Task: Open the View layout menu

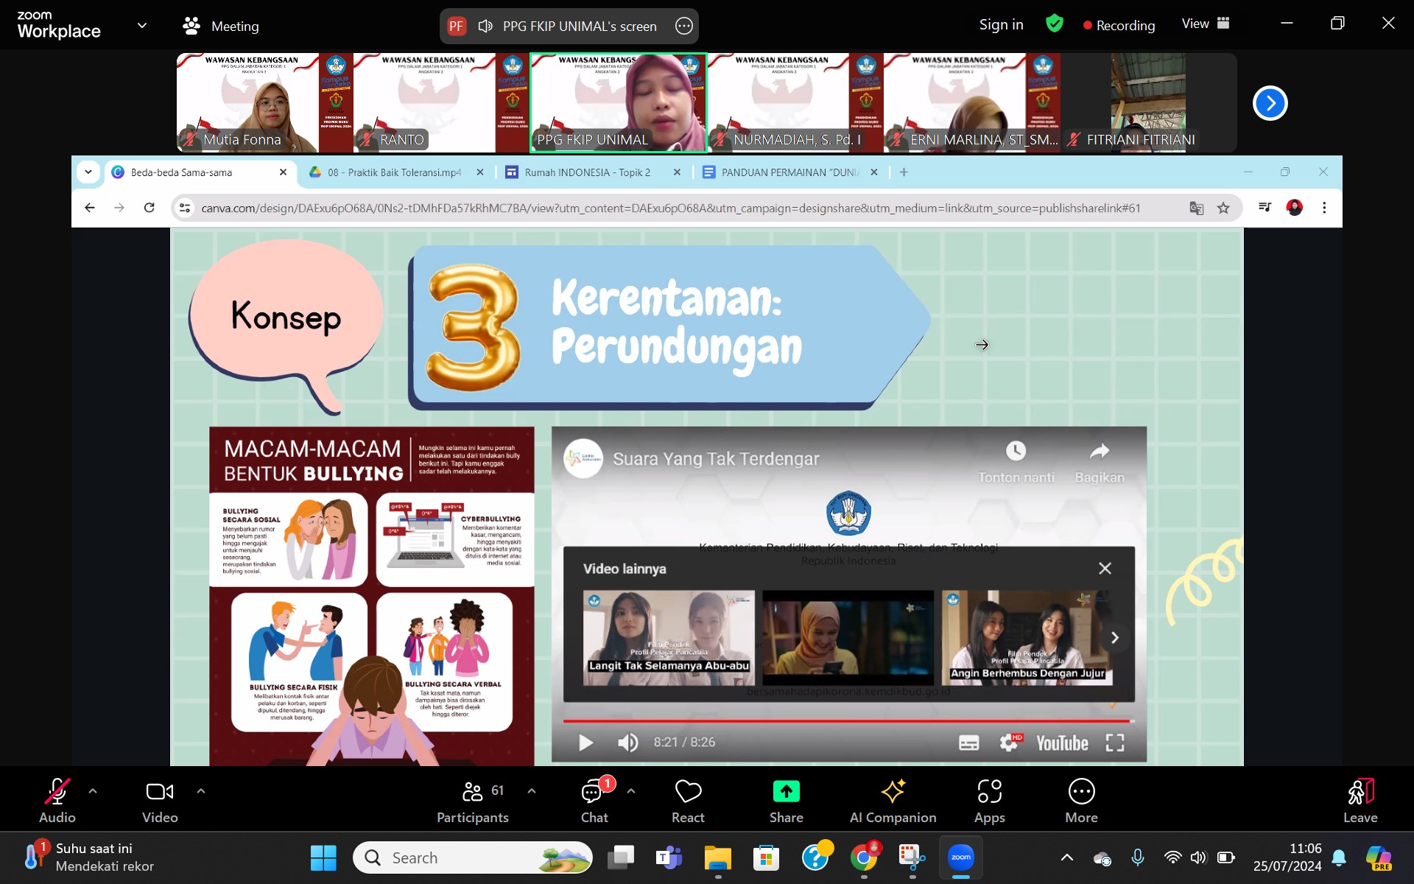Action: point(1206,24)
